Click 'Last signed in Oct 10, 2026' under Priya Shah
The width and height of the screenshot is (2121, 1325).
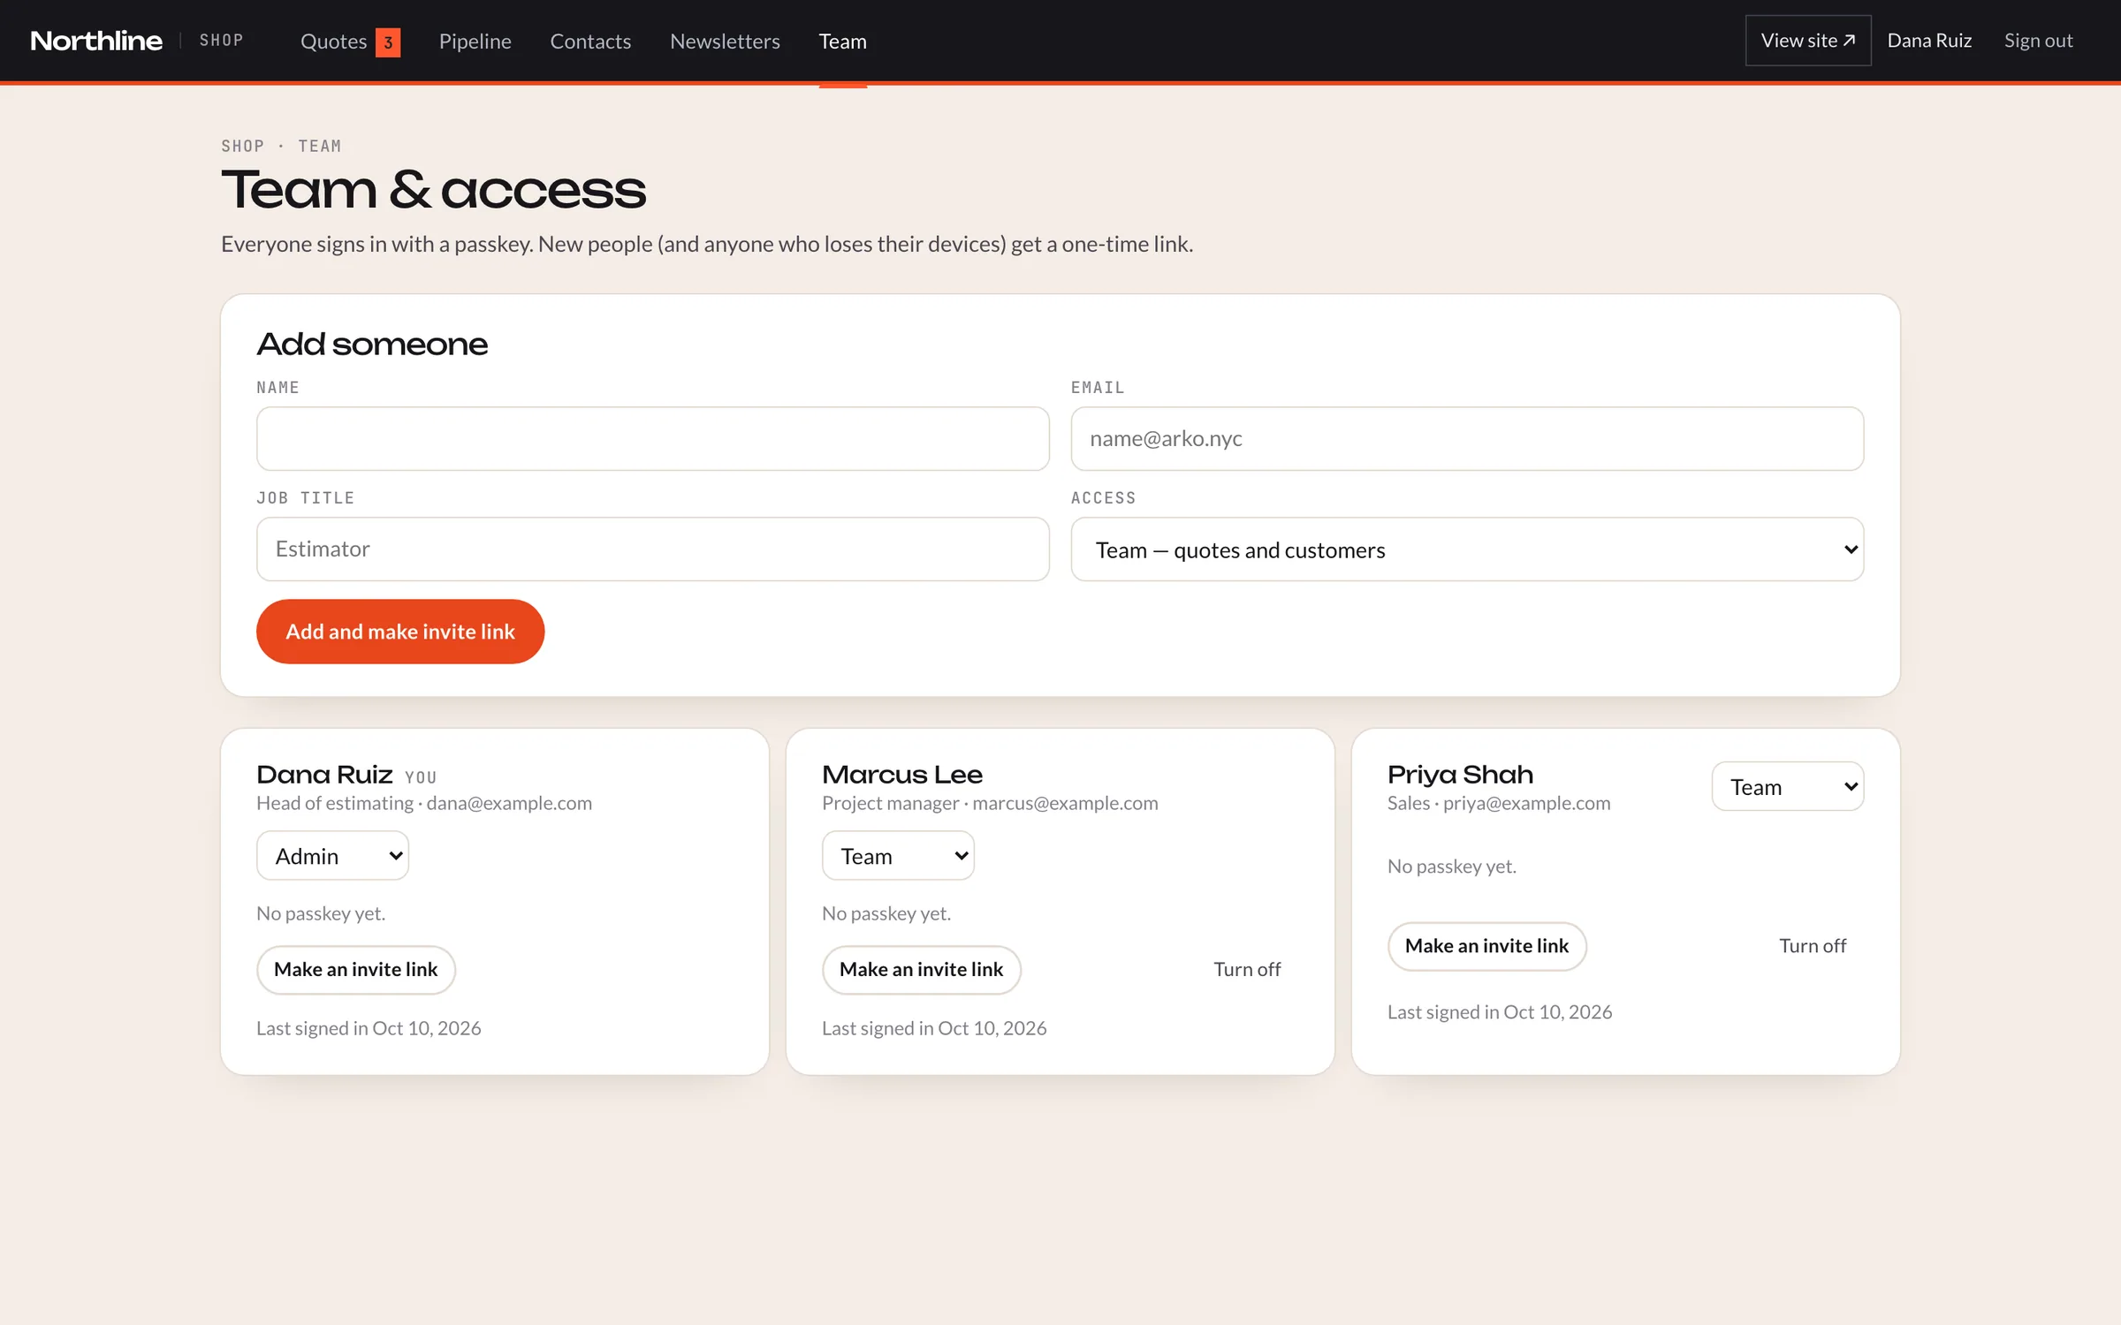(x=1500, y=1012)
